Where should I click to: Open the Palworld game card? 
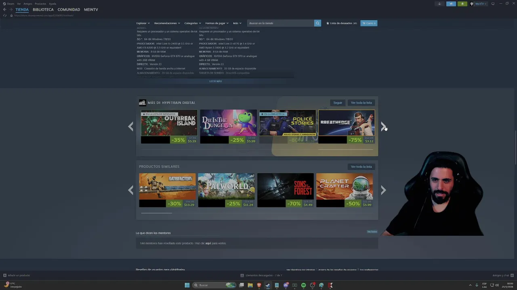point(226,190)
